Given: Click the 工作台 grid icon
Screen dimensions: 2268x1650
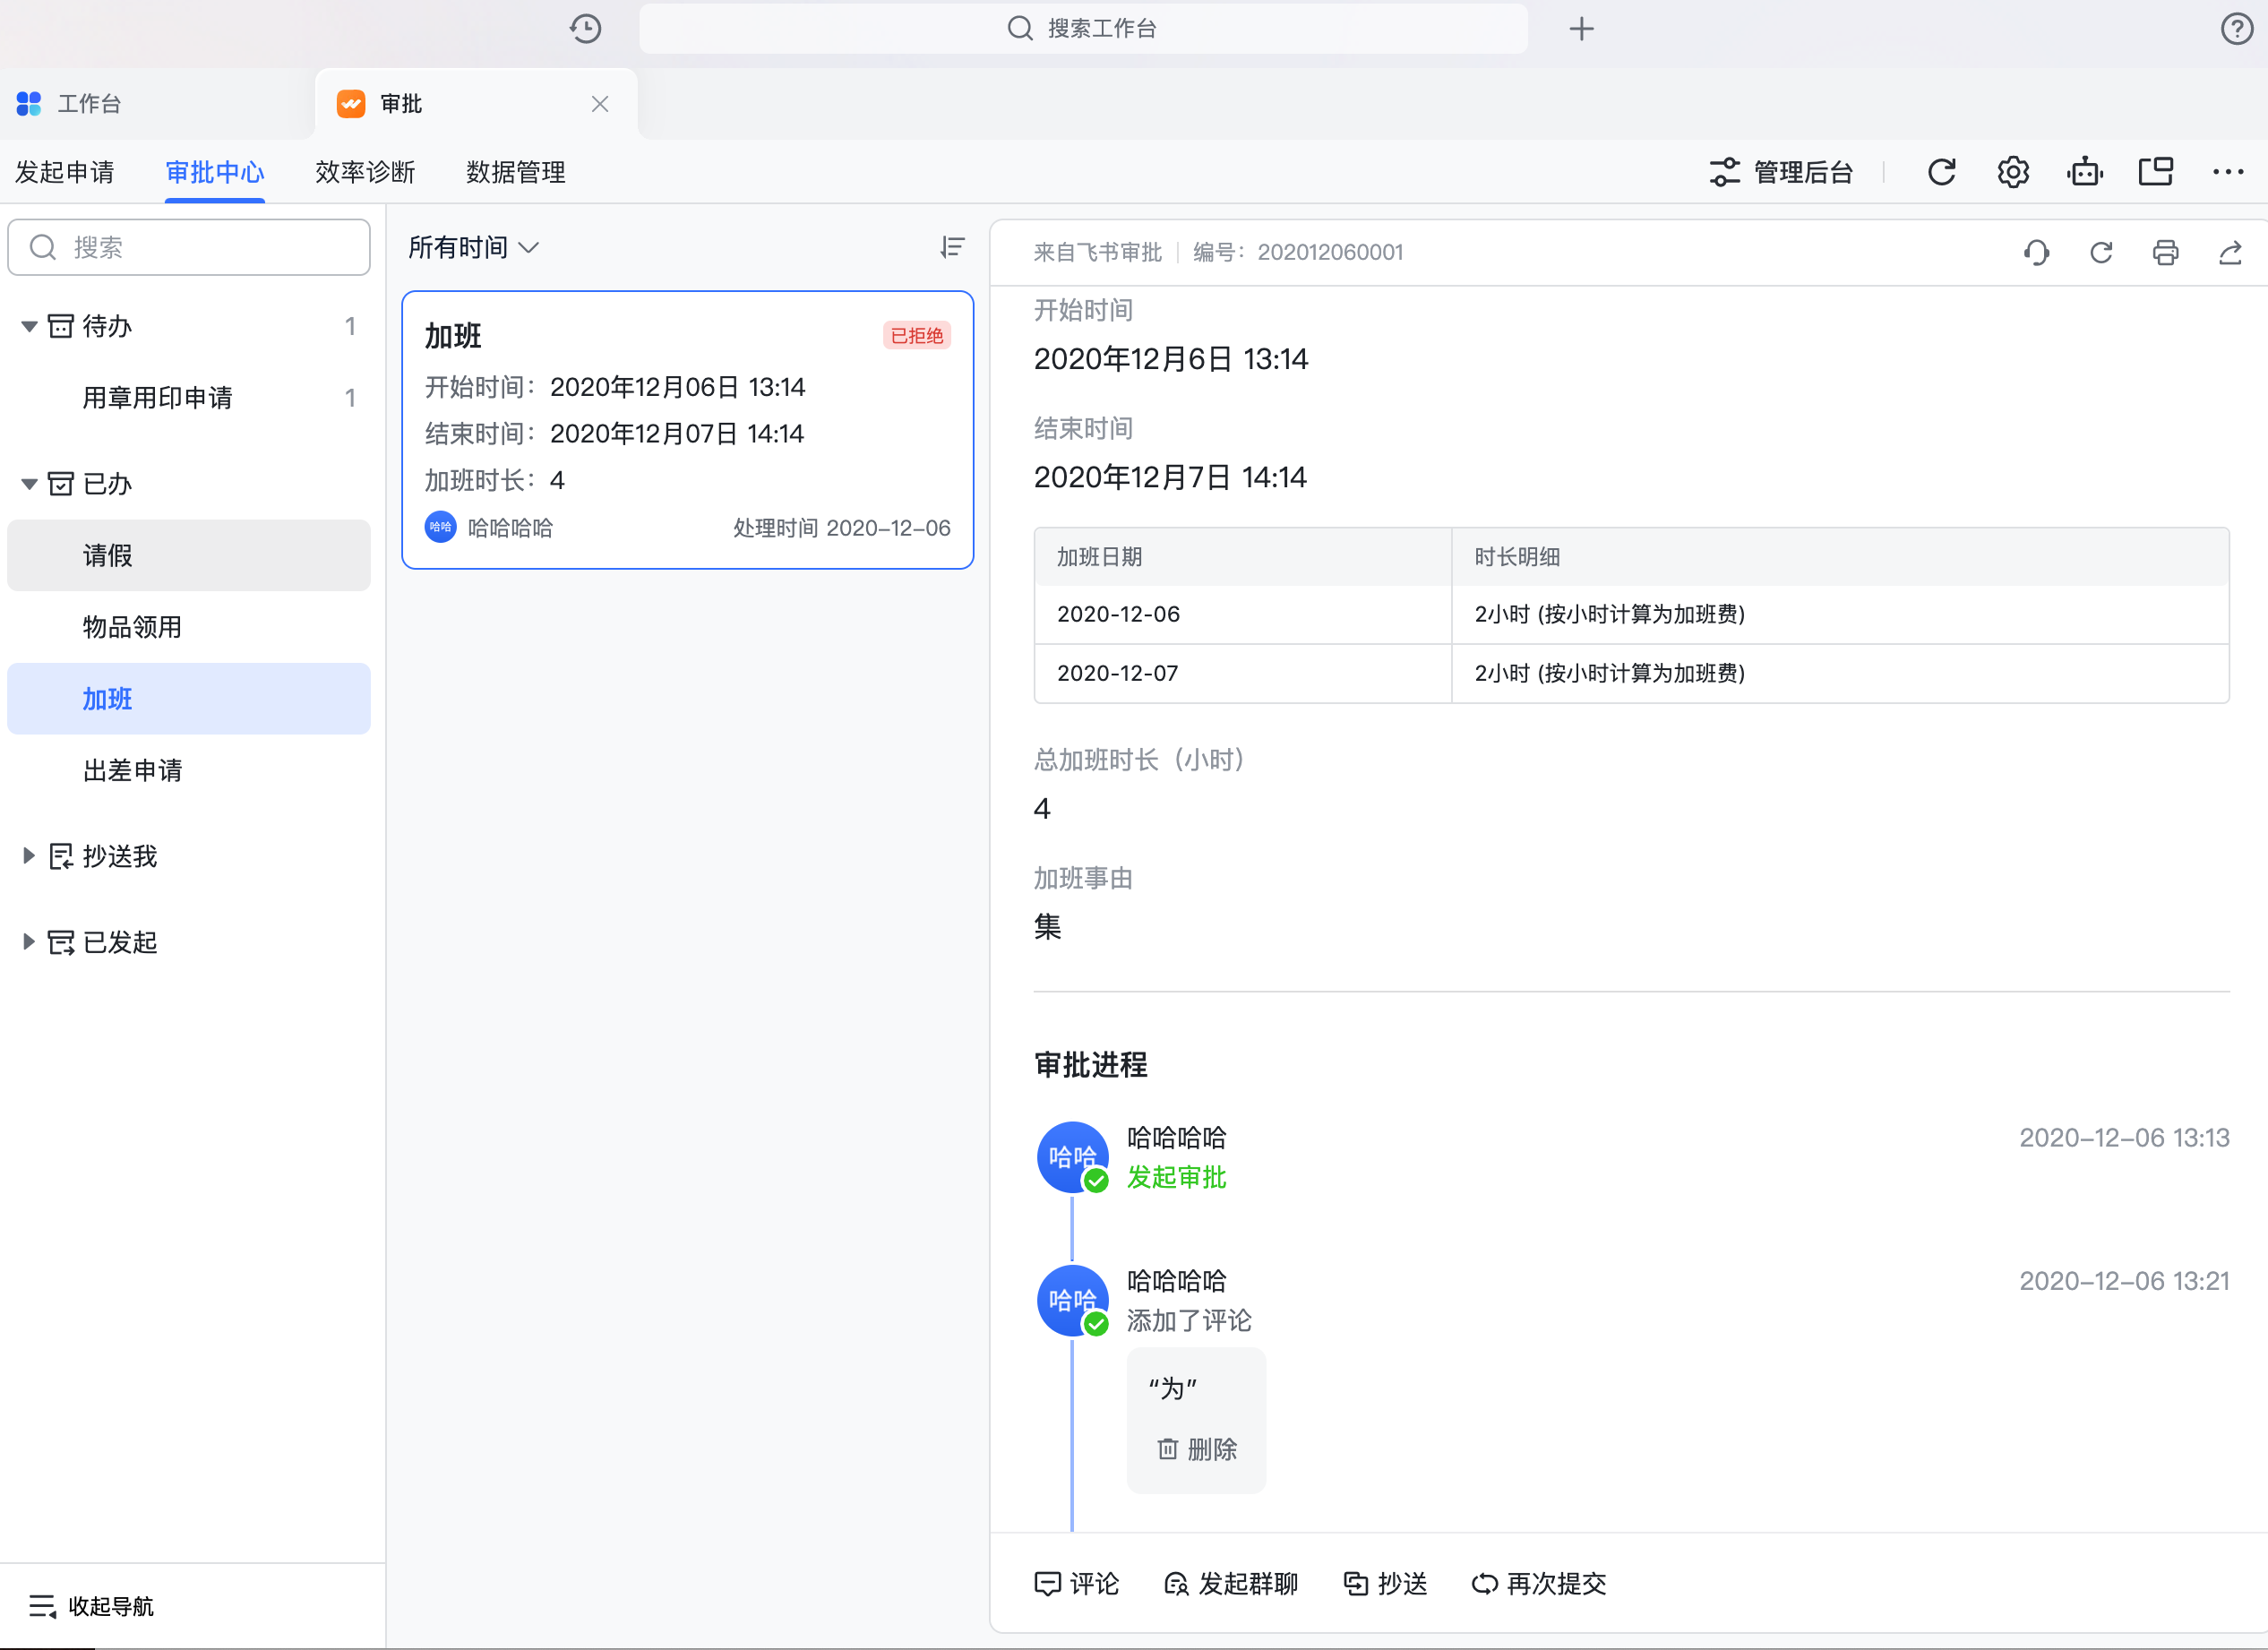Looking at the screenshot, I should (29, 104).
